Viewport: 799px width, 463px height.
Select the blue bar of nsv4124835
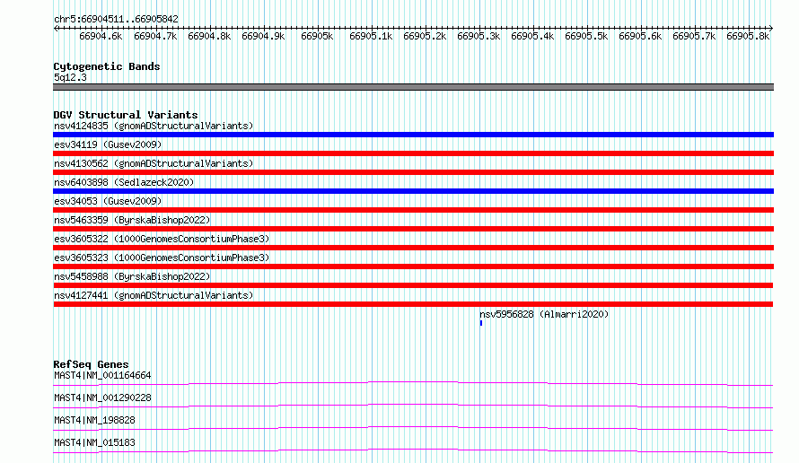413,135
